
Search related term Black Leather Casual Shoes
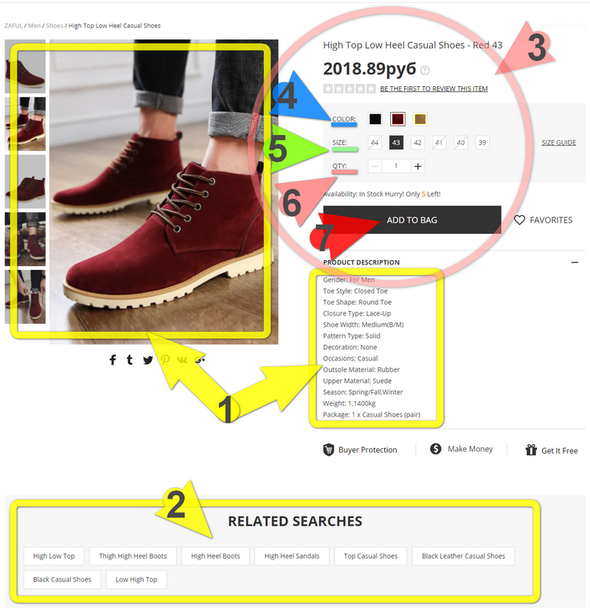(463, 556)
